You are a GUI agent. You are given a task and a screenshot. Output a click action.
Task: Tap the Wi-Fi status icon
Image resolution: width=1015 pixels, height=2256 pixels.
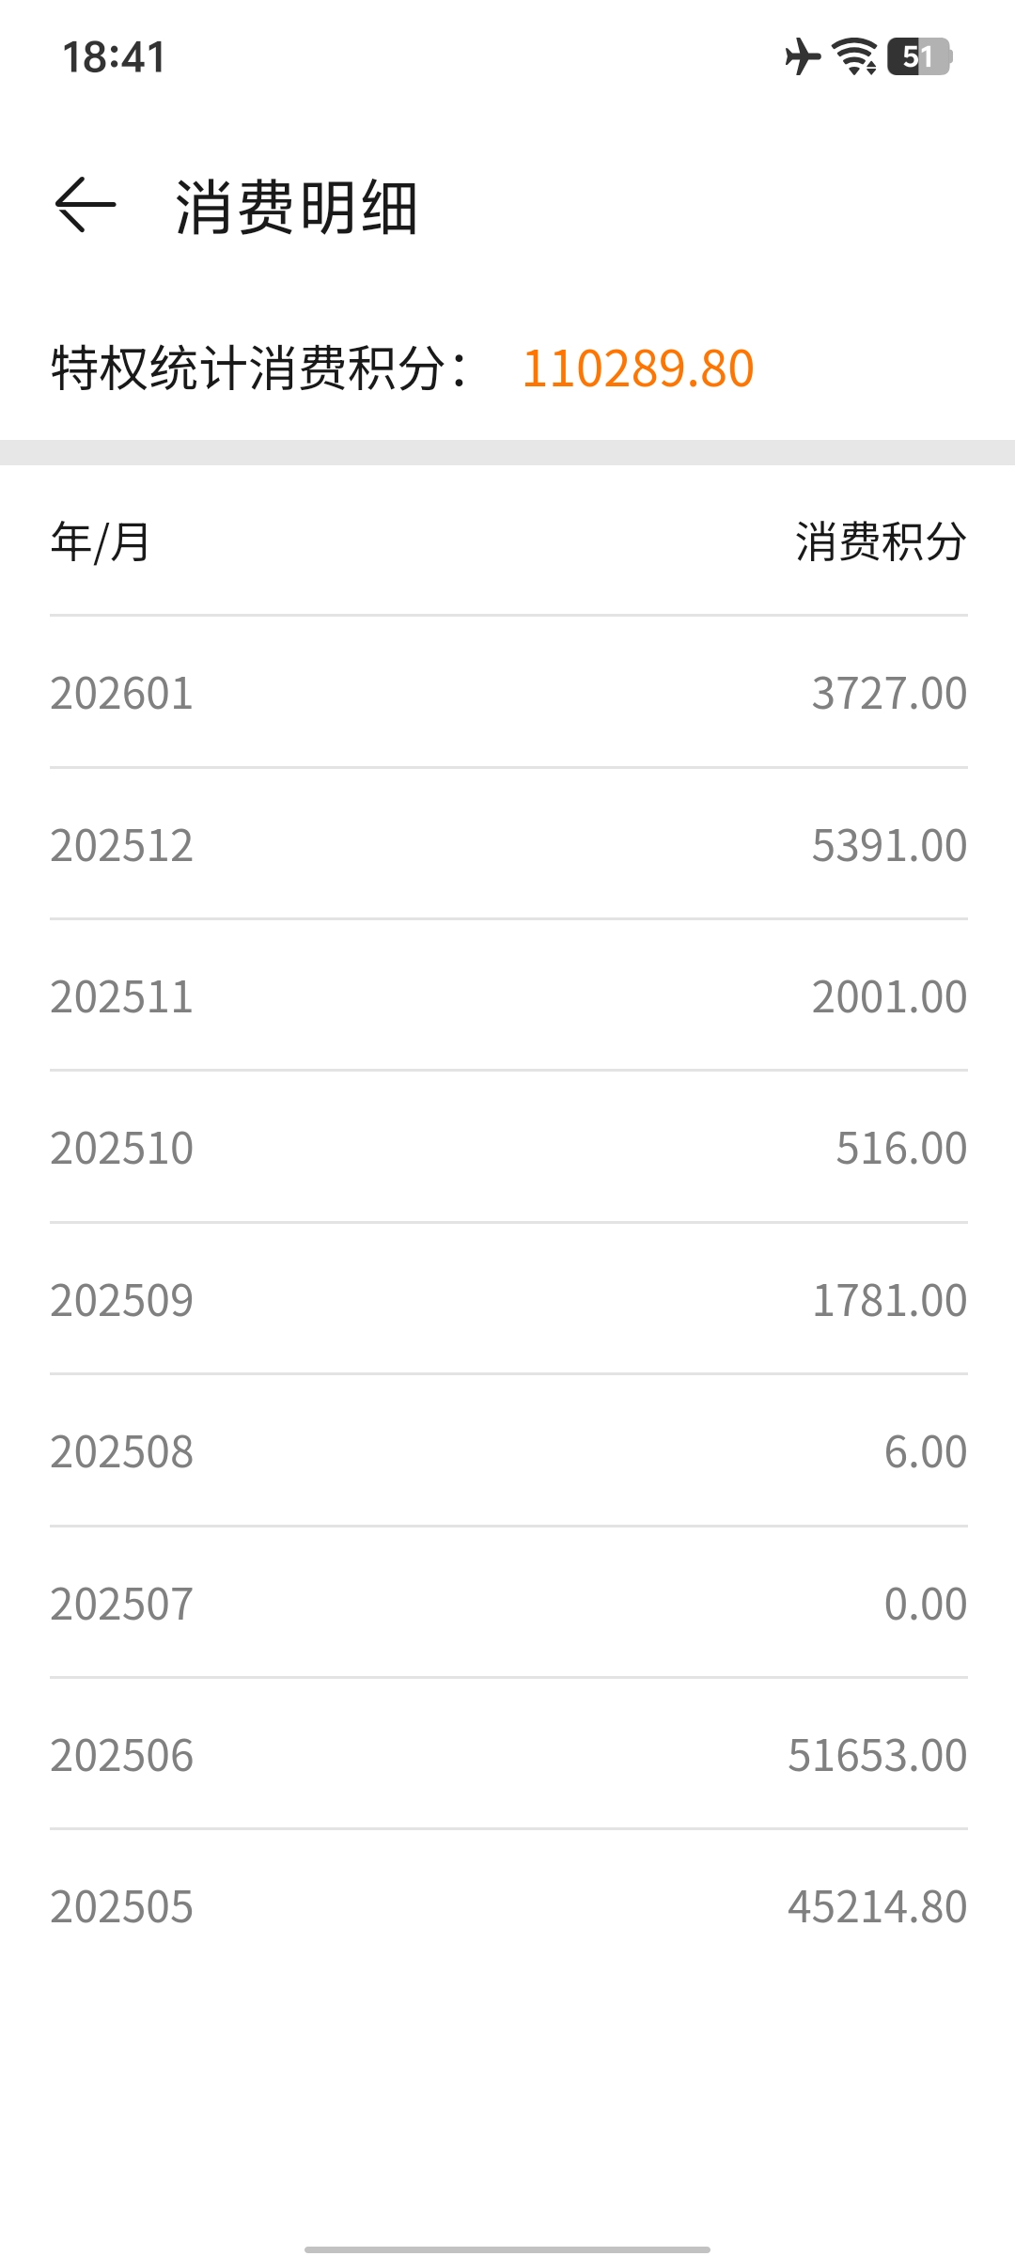tap(855, 56)
